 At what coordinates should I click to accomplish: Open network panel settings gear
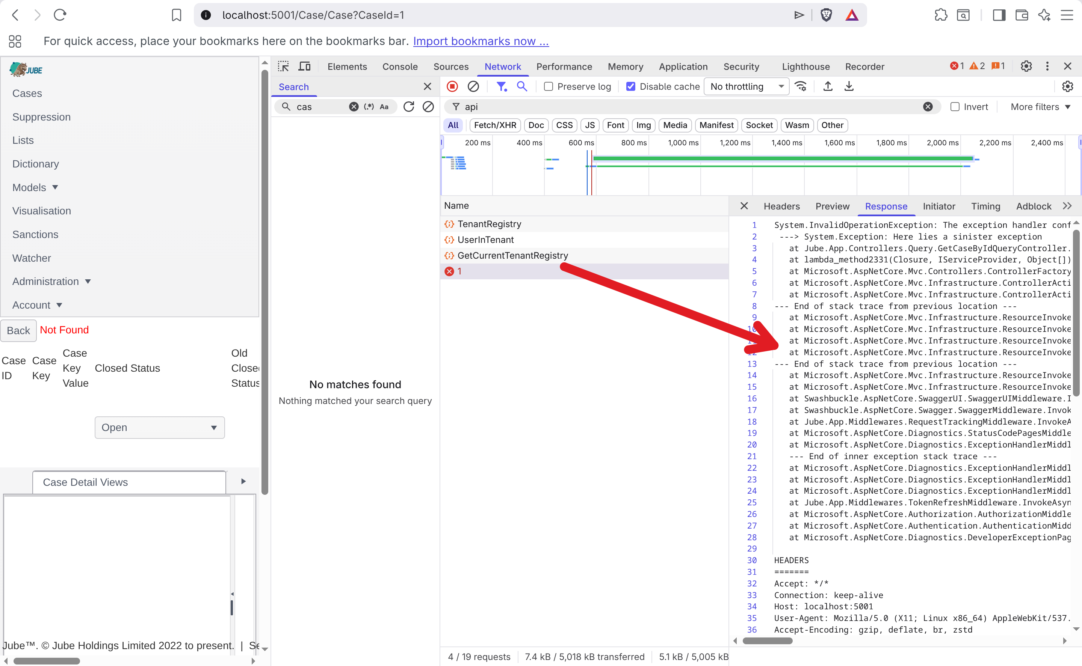pos(1067,86)
